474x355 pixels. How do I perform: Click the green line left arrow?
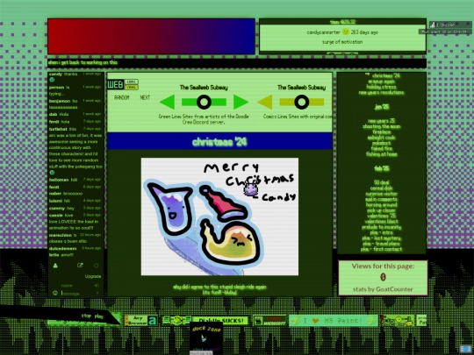click(x=167, y=102)
